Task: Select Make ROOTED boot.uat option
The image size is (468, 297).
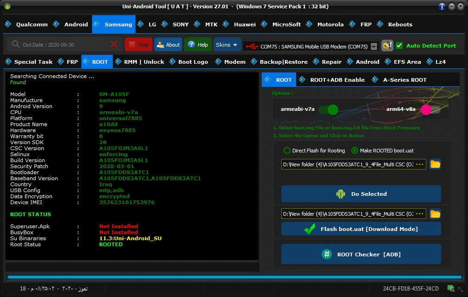Action: [383, 151]
